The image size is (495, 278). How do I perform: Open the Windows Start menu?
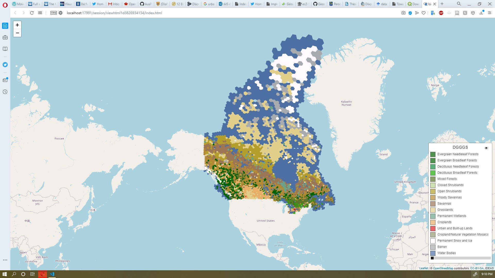pyautogui.click(x=5, y=274)
